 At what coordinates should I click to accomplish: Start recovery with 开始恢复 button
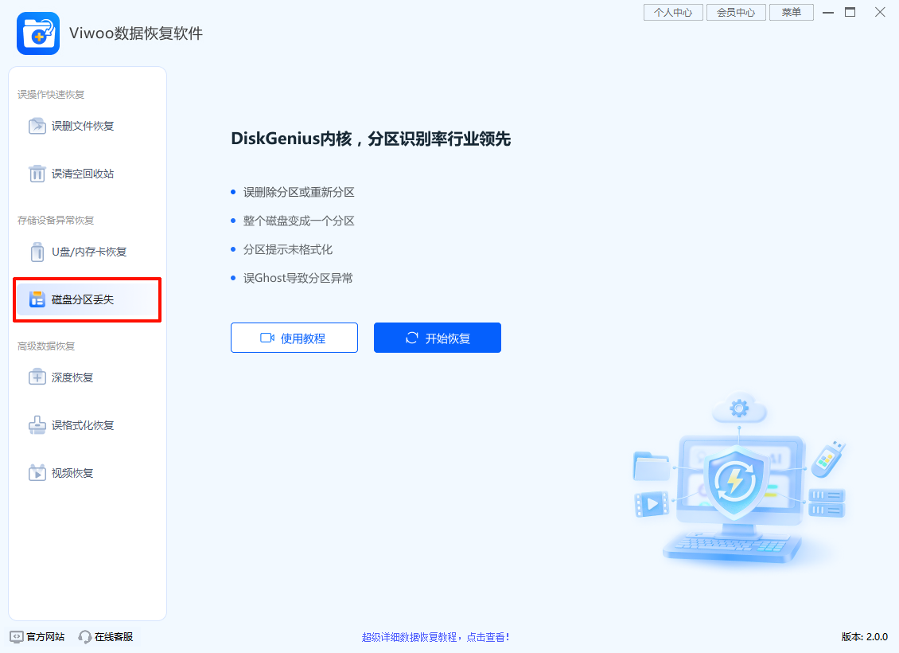(x=437, y=337)
